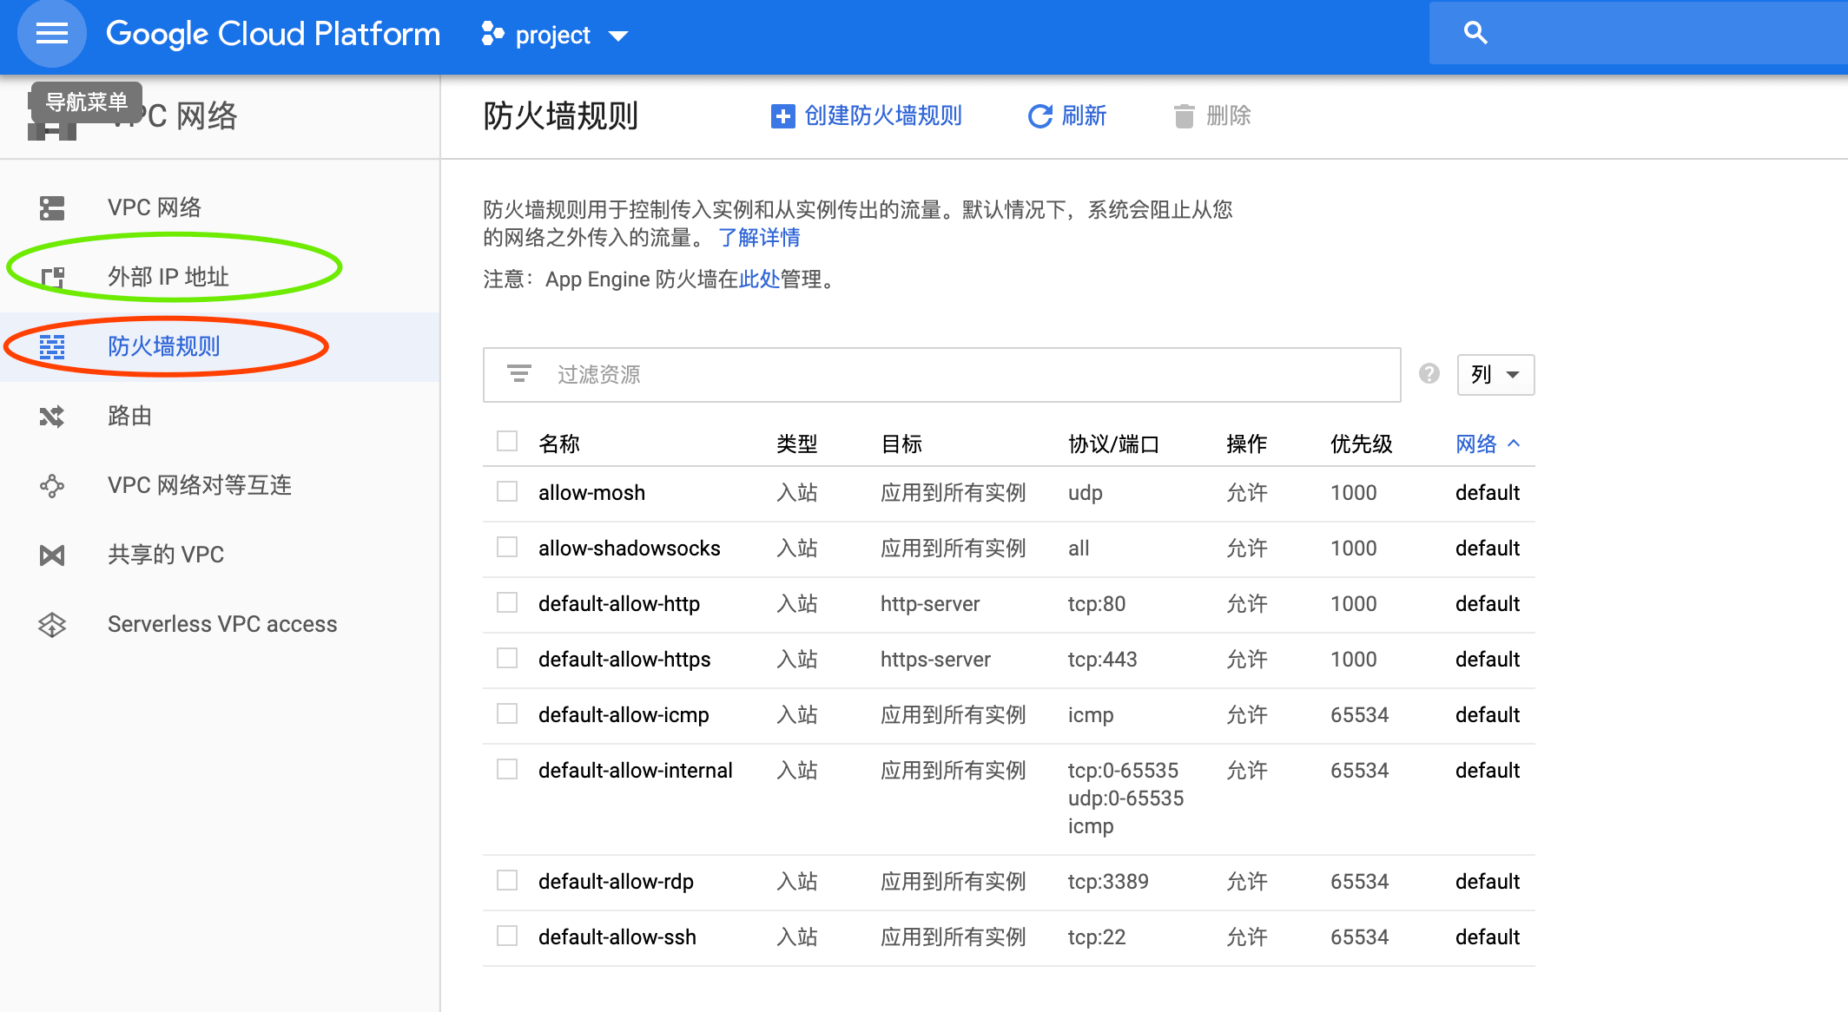This screenshot has width=1848, height=1012.
Task: Click the firewall rules brick icon
Action: (52, 346)
